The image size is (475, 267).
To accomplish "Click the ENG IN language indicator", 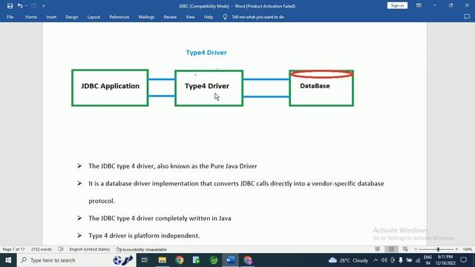I will coord(427,260).
